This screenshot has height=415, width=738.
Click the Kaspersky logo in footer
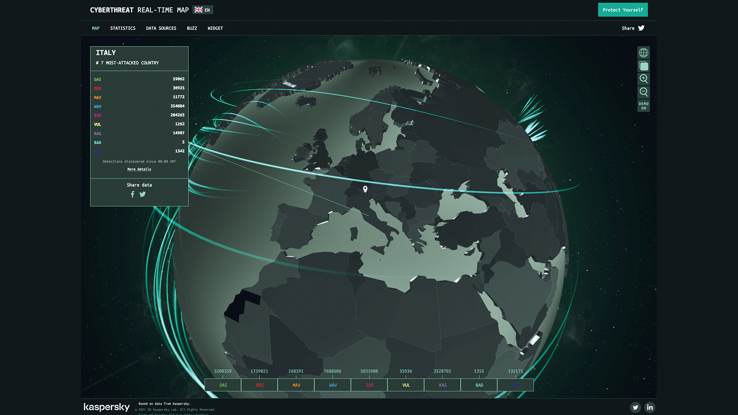106,407
